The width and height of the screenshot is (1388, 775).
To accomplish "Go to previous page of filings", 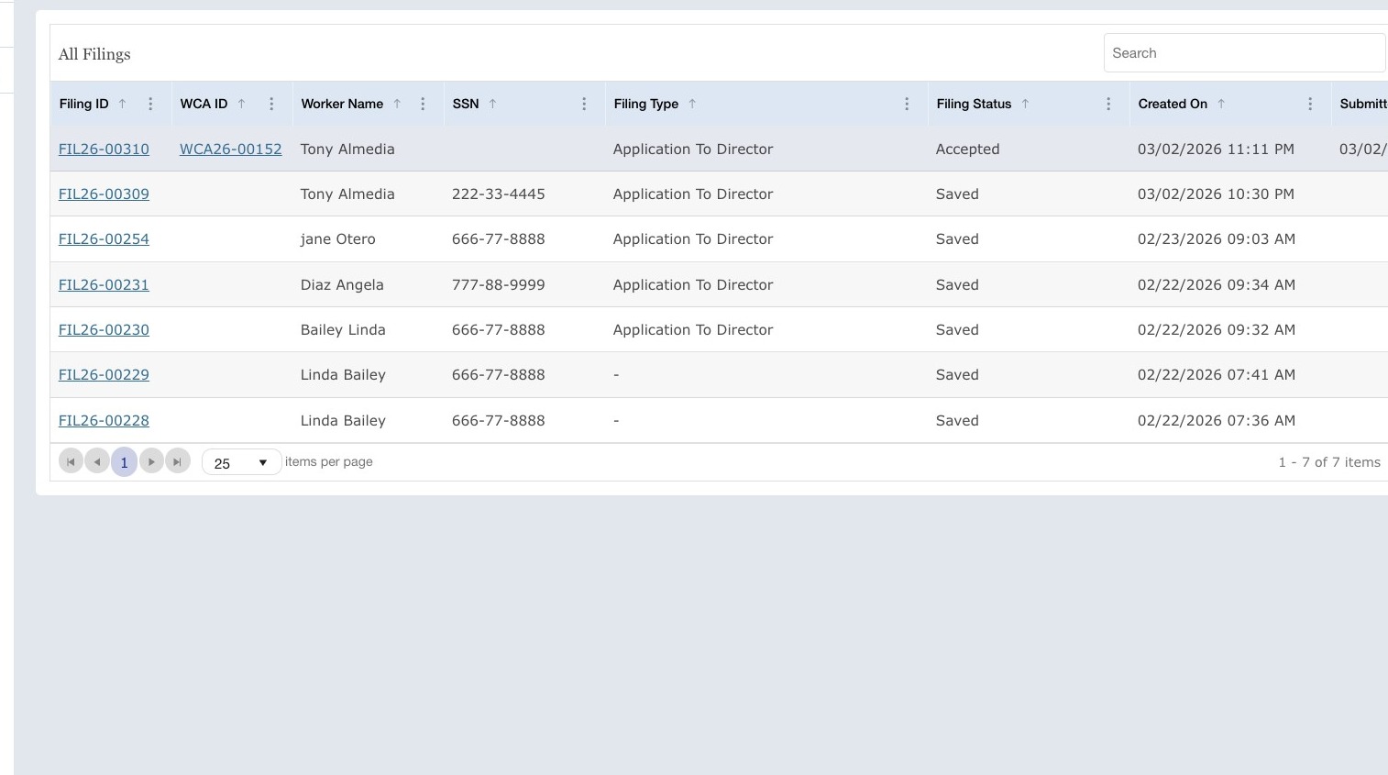I will tap(97, 462).
